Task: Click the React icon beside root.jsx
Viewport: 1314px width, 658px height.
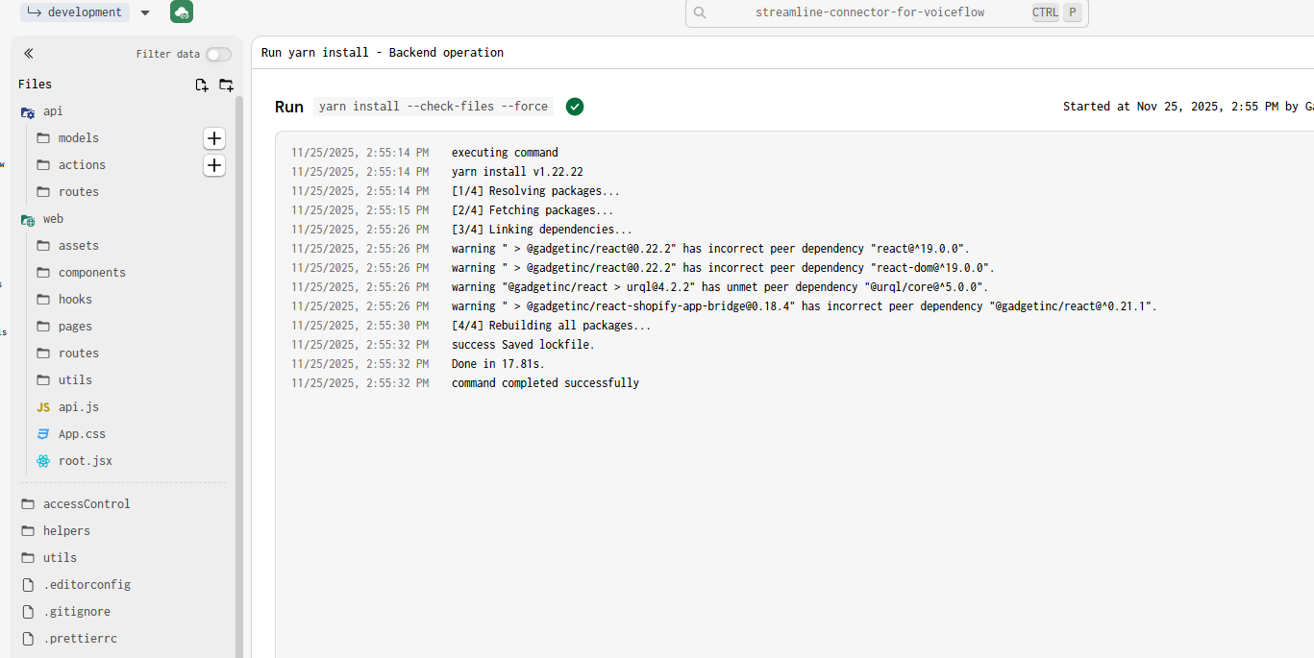Action: [43, 461]
